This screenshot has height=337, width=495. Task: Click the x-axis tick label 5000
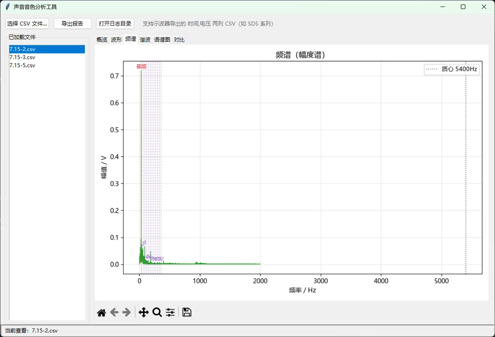[441, 281]
